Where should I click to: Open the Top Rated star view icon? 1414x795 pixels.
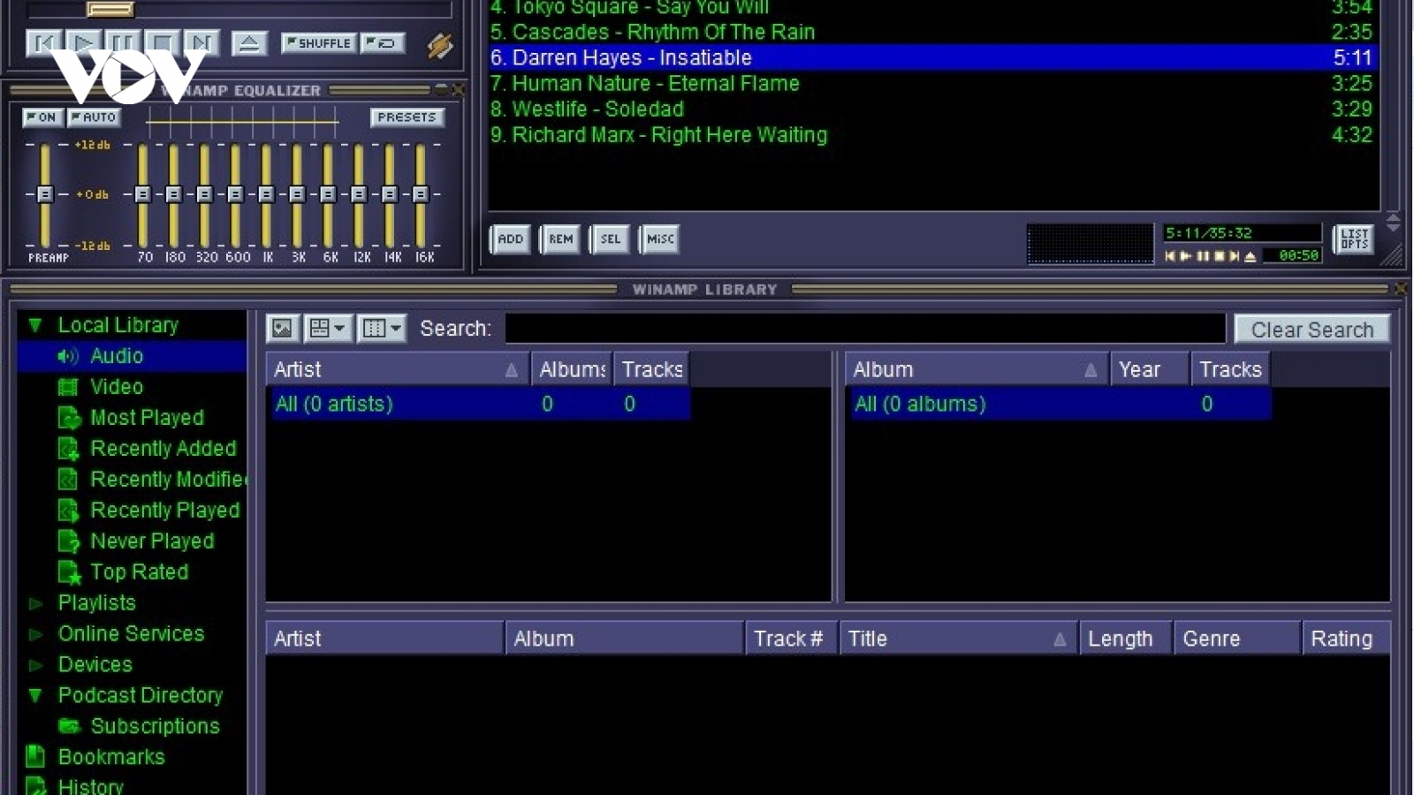coord(69,572)
